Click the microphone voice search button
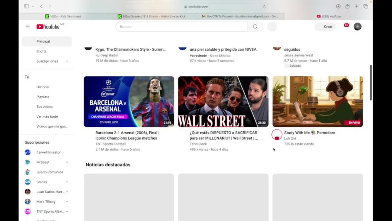Screen dimensions: 392x221 (272, 27)
